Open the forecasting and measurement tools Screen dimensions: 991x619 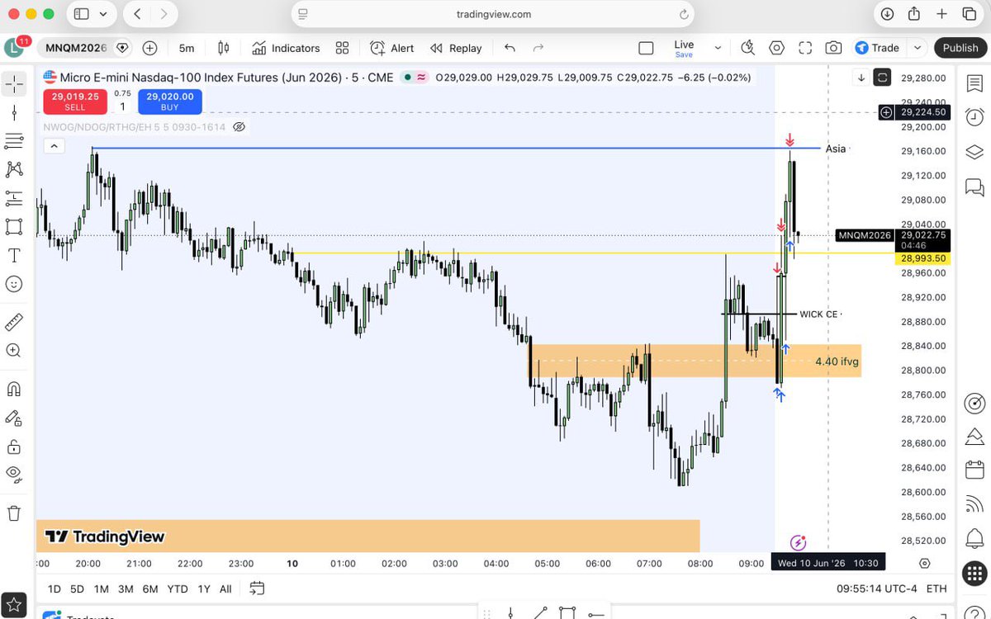click(x=14, y=198)
